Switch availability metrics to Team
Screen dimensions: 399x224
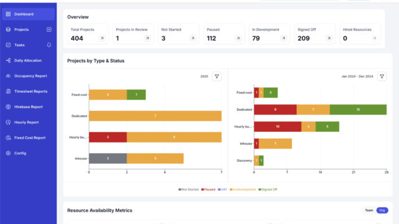coord(369,210)
